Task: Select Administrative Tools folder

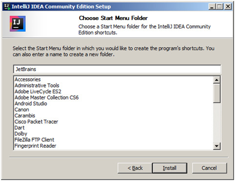Action: click(x=37, y=86)
